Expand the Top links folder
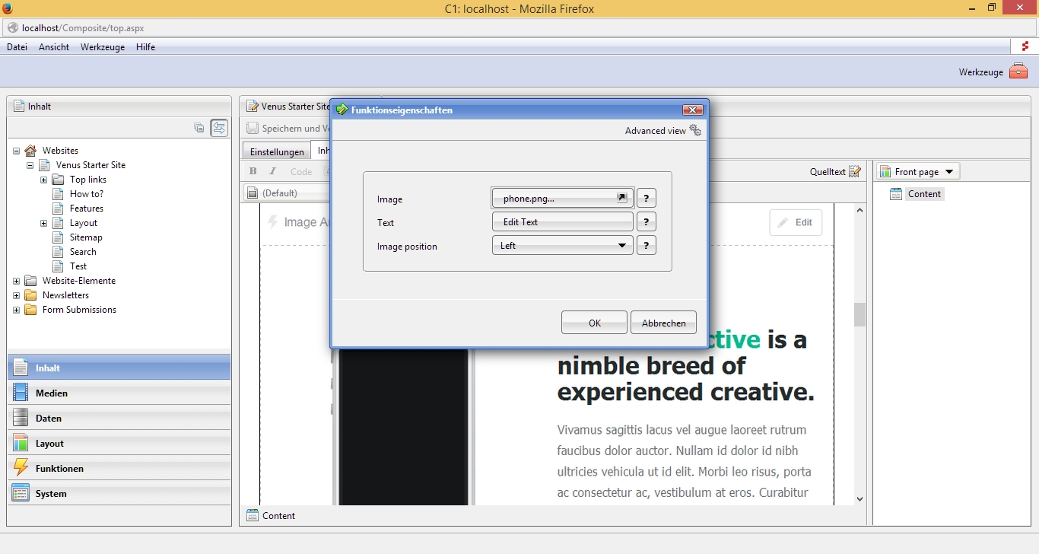 pos(44,180)
